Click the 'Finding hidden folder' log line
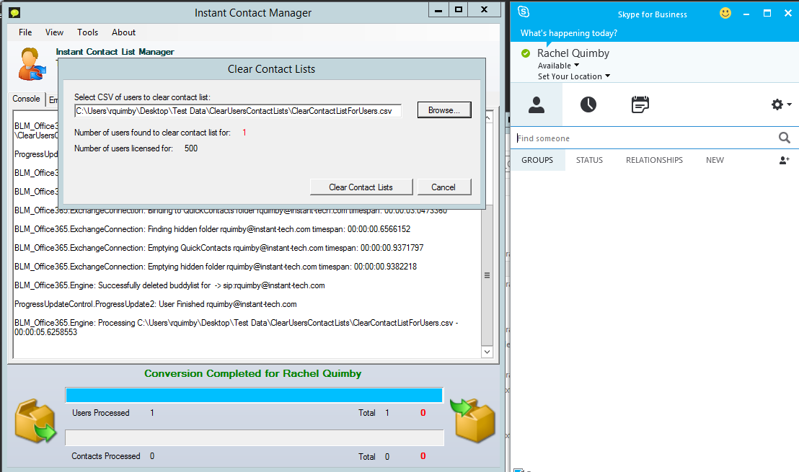The image size is (799, 472). 213,230
